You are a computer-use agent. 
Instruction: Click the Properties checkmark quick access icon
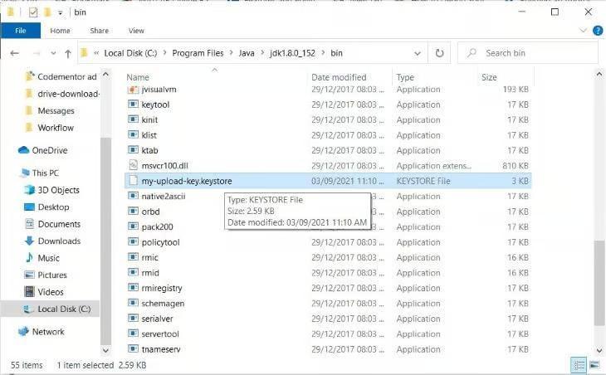coord(33,12)
